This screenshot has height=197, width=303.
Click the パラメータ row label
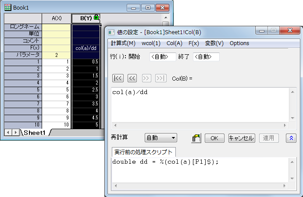pyautogui.click(x=23, y=55)
